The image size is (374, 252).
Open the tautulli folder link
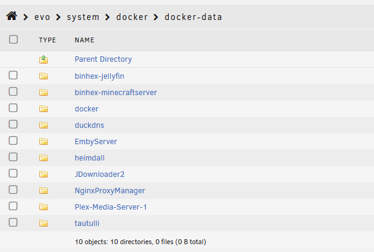(87, 224)
